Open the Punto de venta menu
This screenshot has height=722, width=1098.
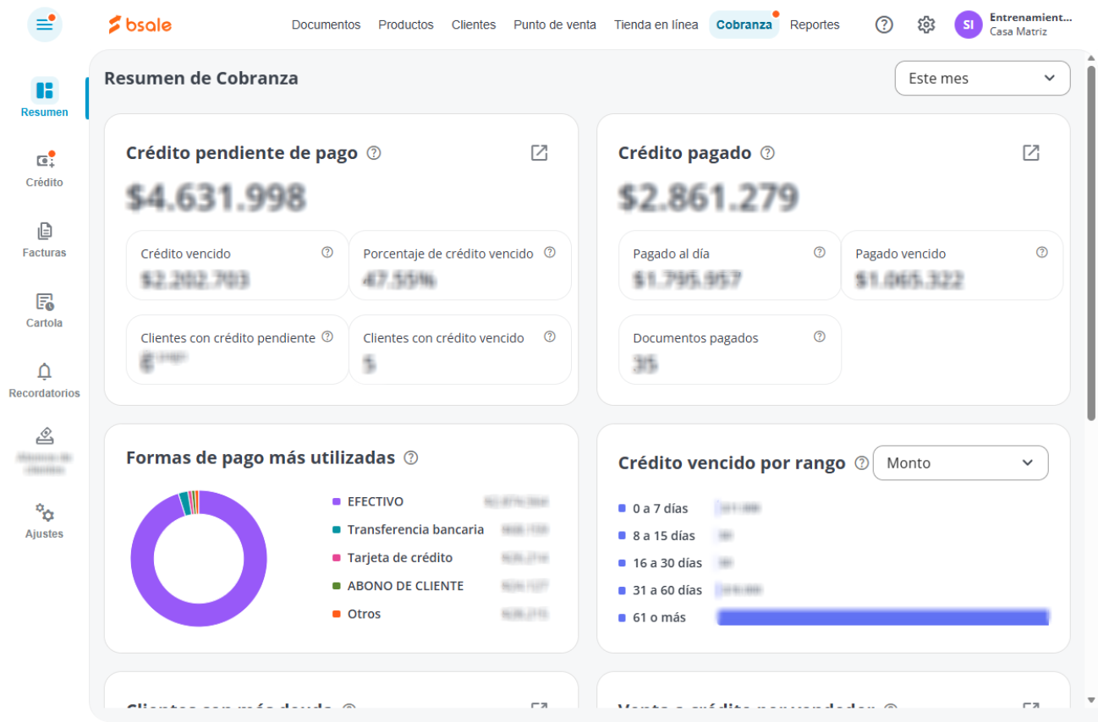[555, 25]
